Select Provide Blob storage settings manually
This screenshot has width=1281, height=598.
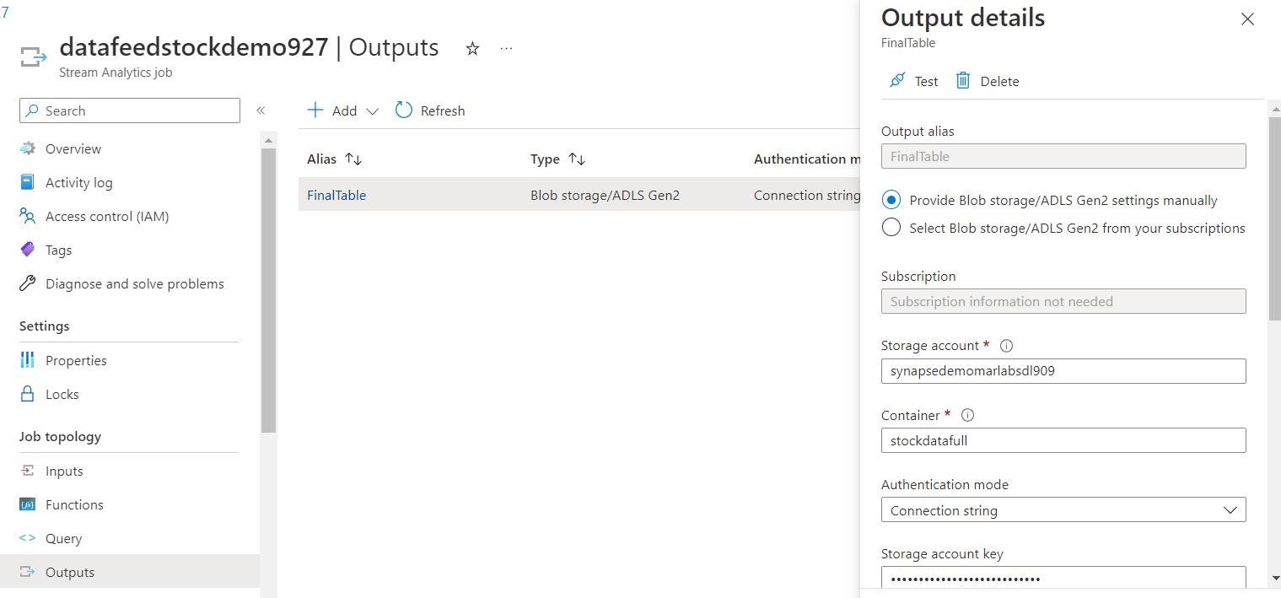(x=891, y=200)
